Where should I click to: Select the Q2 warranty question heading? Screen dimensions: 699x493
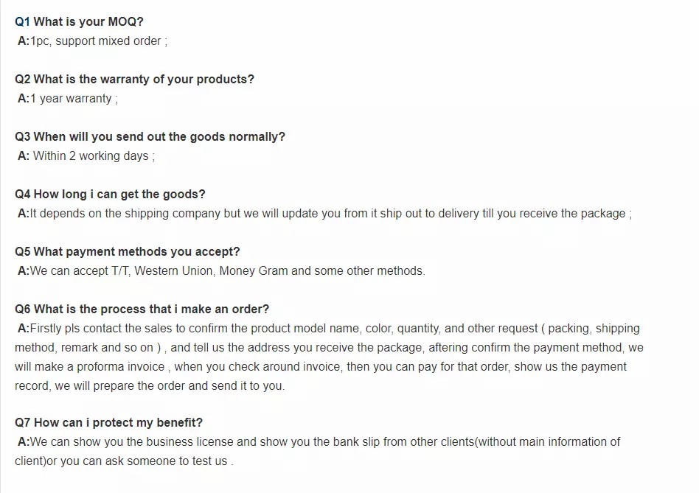[134, 80]
